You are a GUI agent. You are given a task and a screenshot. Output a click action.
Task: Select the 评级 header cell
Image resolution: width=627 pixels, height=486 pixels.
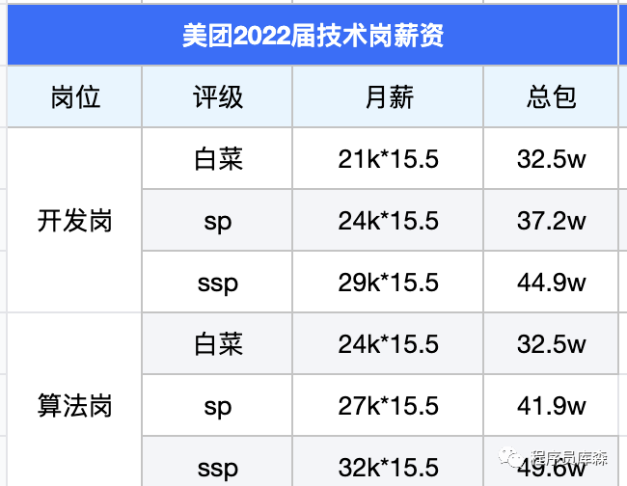(218, 97)
